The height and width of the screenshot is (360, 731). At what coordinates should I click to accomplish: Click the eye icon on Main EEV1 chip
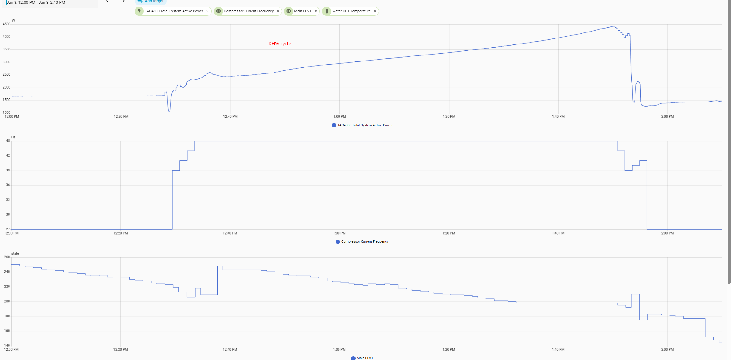point(288,11)
